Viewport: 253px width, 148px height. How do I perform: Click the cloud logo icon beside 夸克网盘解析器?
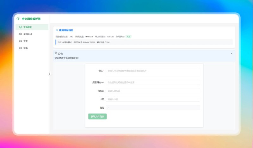(18, 19)
